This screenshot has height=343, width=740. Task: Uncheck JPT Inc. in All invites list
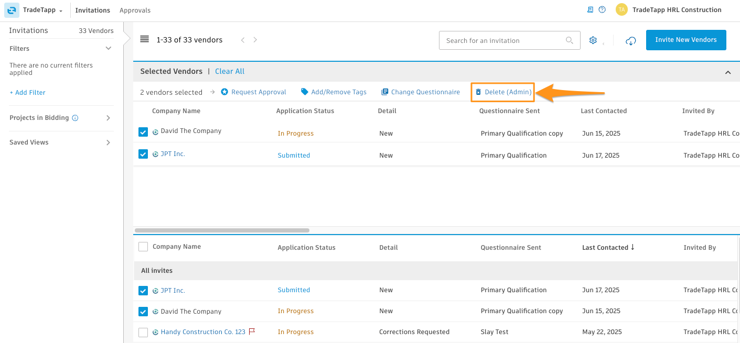tap(143, 291)
